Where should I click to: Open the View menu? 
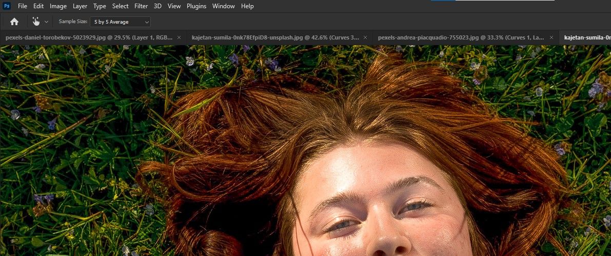pos(174,6)
